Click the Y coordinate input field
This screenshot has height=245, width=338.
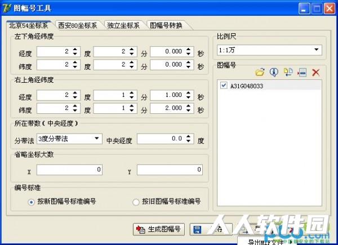point(170,170)
